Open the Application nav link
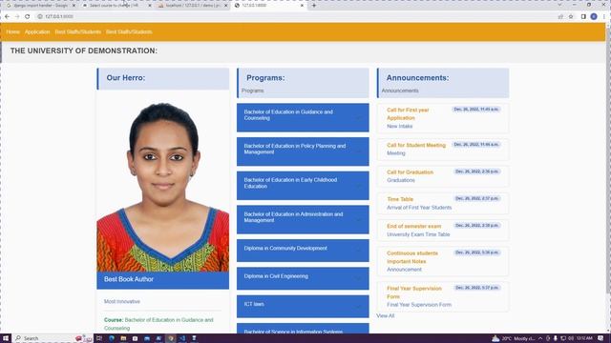 tap(37, 31)
